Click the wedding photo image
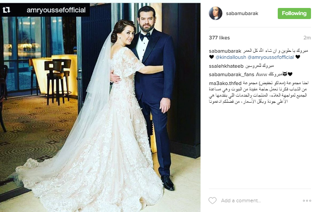Image resolution: width=319 pixels, height=212 pixels. coord(100,107)
